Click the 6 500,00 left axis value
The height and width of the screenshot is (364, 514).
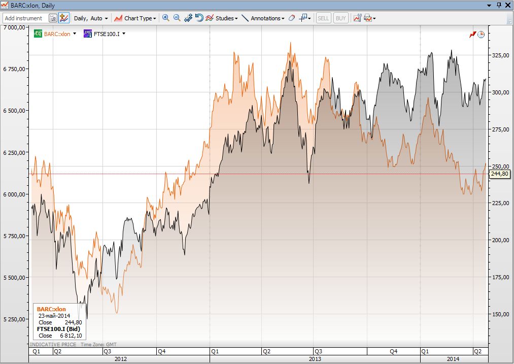coord(14,111)
